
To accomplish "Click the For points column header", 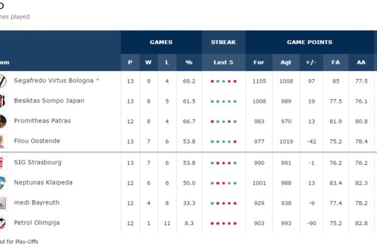I will tap(259, 63).
